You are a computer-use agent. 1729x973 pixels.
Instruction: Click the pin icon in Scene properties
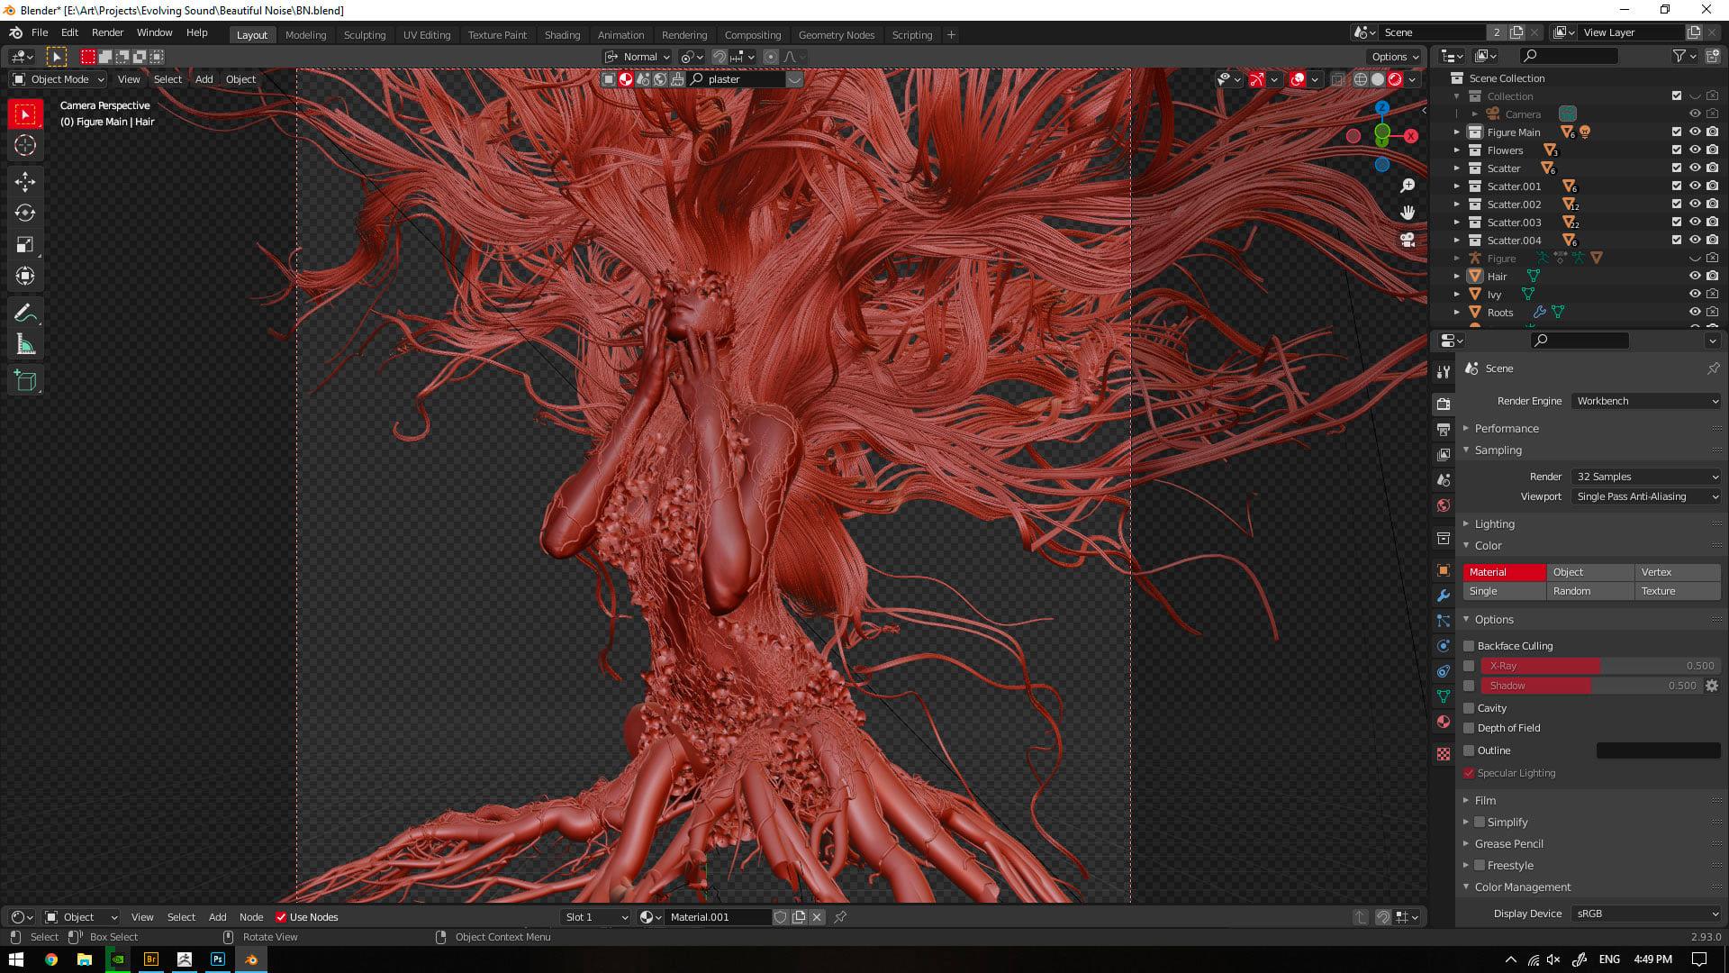pyautogui.click(x=1713, y=368)
